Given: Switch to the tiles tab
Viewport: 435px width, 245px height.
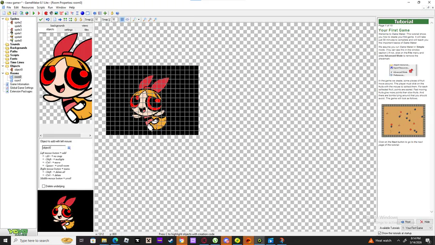Looking at the screenshot, I should (x=87, y=30).
